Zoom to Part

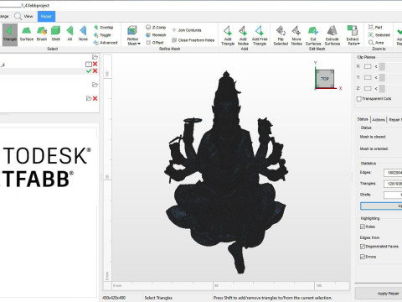pos(375,27)
